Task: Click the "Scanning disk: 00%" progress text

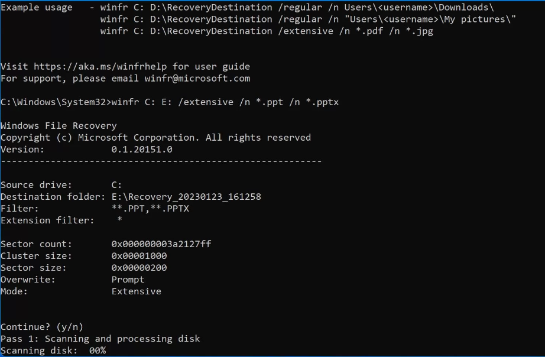Action: click(x=53, y=350)
